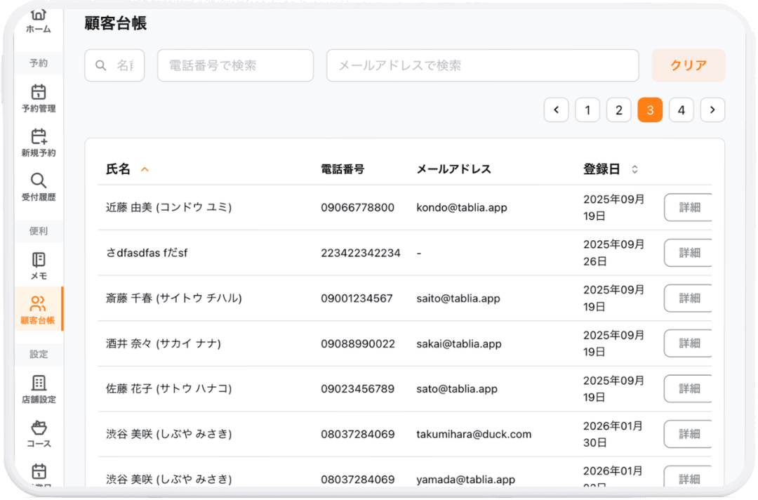758x500 pixels.
Task: Switch to page 1
Action: pyautogui.click(x=587, y=110)
